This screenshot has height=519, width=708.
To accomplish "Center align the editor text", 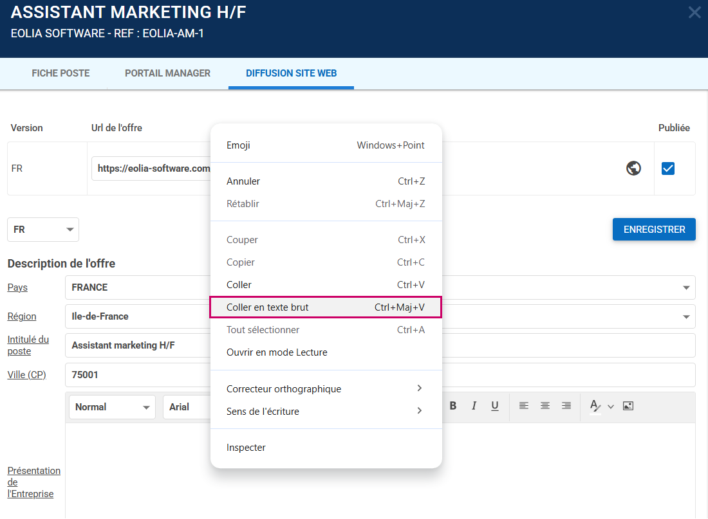I will click(x=545, y=406).
